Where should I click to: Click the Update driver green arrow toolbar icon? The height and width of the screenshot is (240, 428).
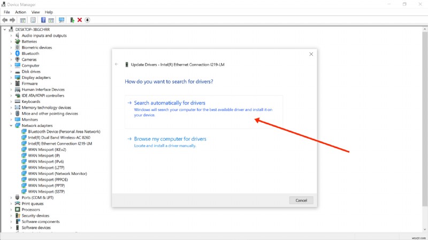(x=72, y=20)
